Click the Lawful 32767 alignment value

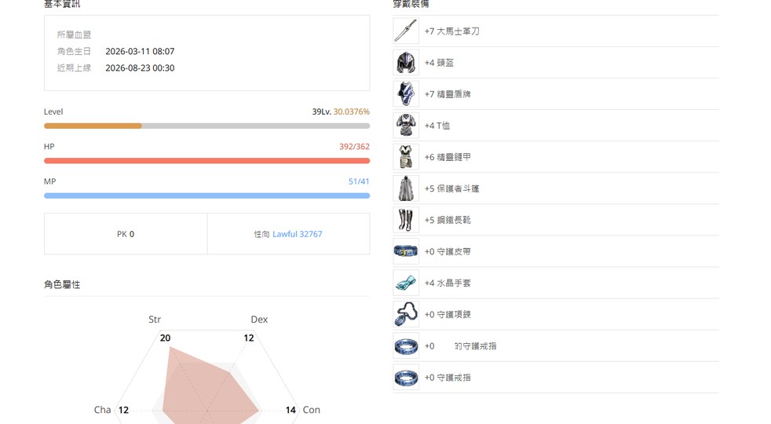click(x=298, y=234)
